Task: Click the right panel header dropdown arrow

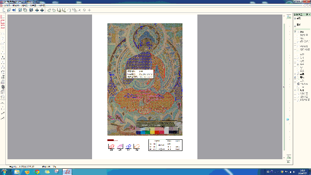Action: pos(307,15)
